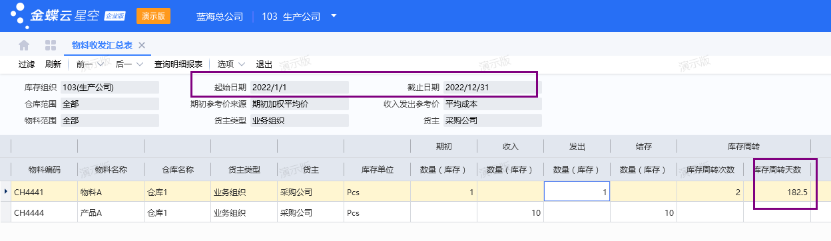Image resolution: width=831 pixels, height=241 pixels.
Task: Click the 库存周转 group header
Action: [x=744, y=146]
